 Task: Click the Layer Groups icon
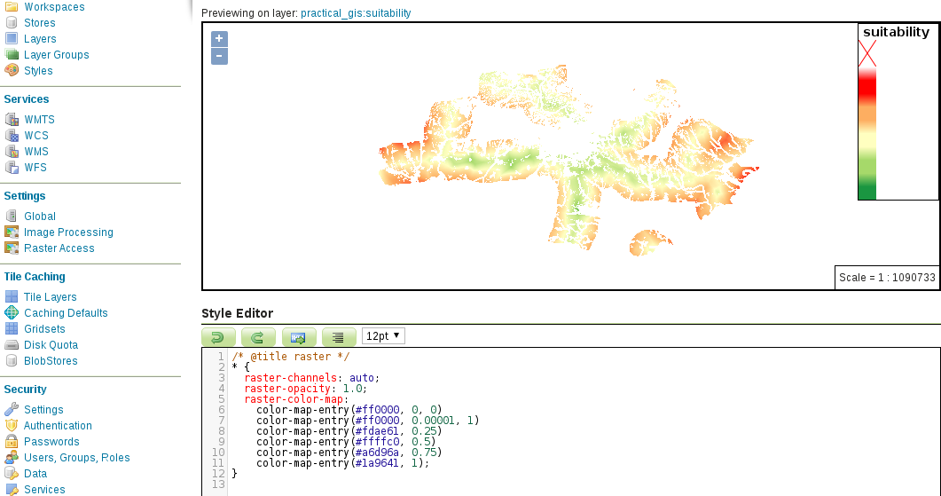click(12, 55)
